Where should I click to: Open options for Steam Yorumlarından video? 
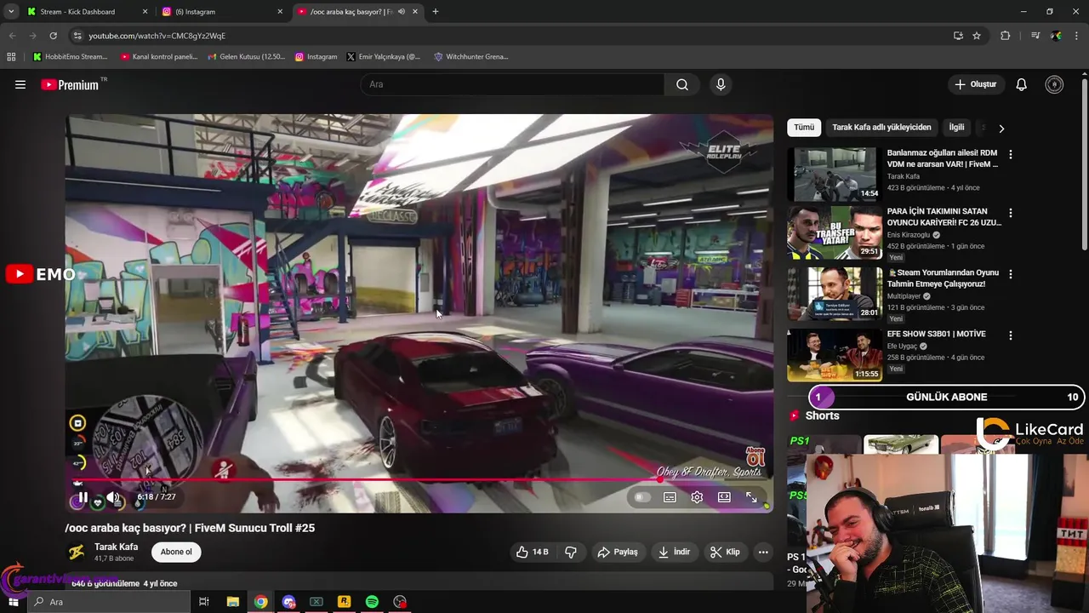tap(1011, 274)
